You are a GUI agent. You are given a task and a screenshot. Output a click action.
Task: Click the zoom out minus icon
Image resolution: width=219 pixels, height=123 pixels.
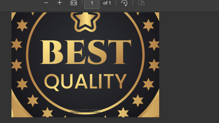coord(46,3)
